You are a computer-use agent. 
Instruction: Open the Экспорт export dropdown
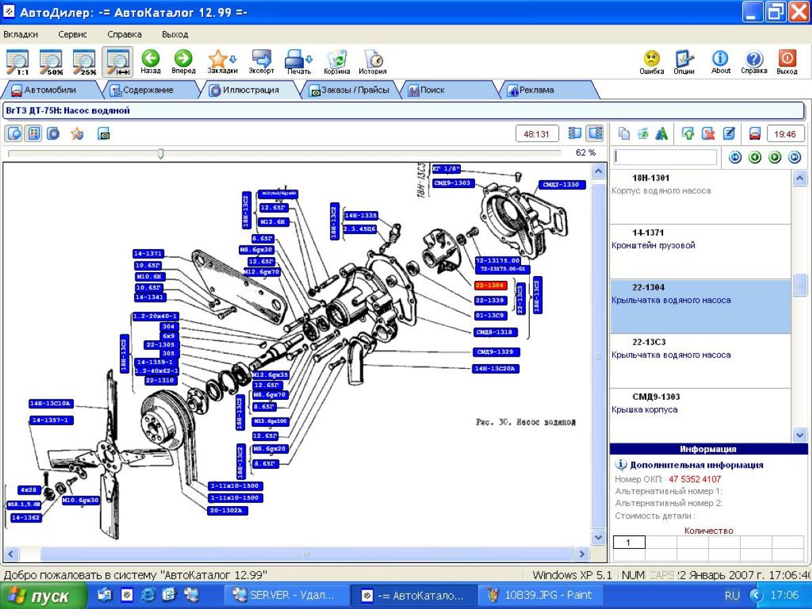click(x=261, y=60)
